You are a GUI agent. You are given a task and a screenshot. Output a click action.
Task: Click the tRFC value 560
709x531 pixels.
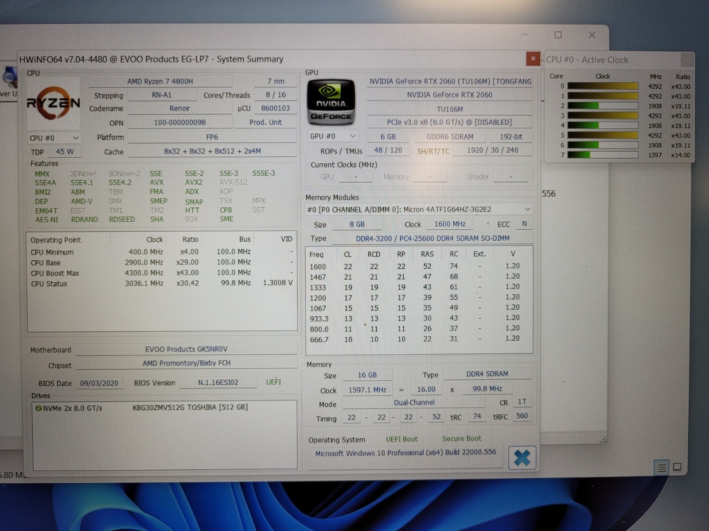tap(522, 416)
